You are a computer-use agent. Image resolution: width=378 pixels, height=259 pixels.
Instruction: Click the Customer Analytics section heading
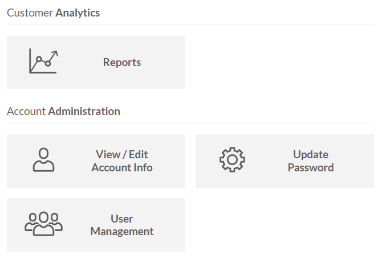53,13
